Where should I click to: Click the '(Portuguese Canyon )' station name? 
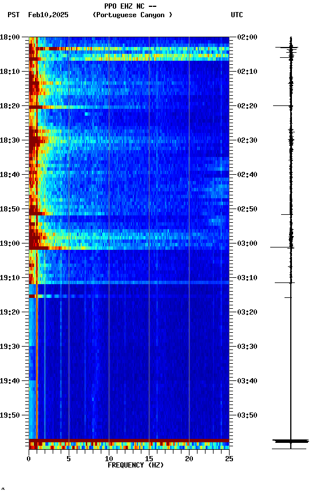(x=132, y=15)
